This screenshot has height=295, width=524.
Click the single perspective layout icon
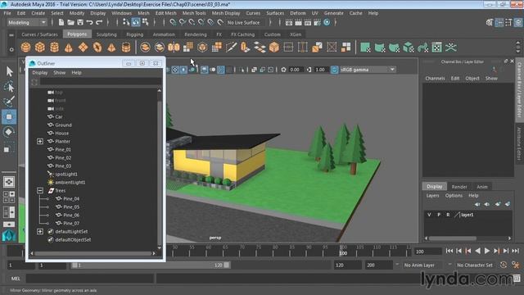click(x=9, y=182)
